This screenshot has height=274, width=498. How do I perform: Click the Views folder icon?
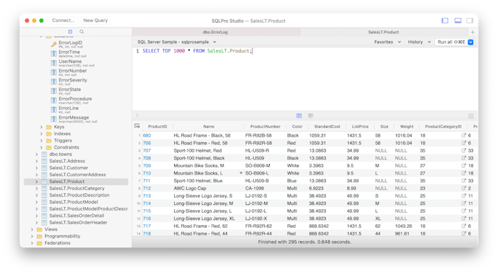pos(39,229)
